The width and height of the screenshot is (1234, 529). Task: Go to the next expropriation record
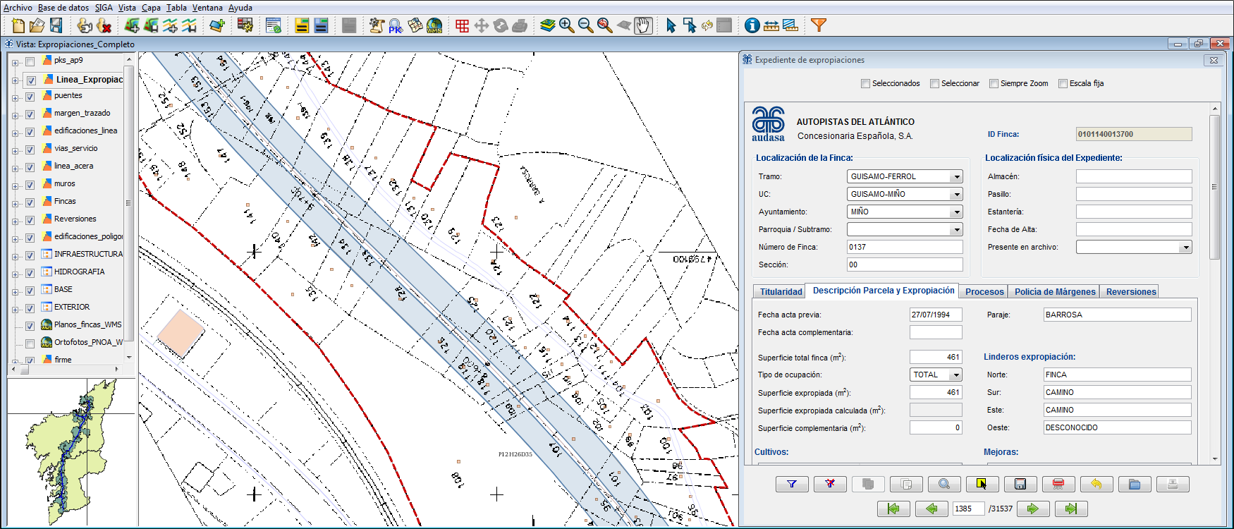point(1033,509)
